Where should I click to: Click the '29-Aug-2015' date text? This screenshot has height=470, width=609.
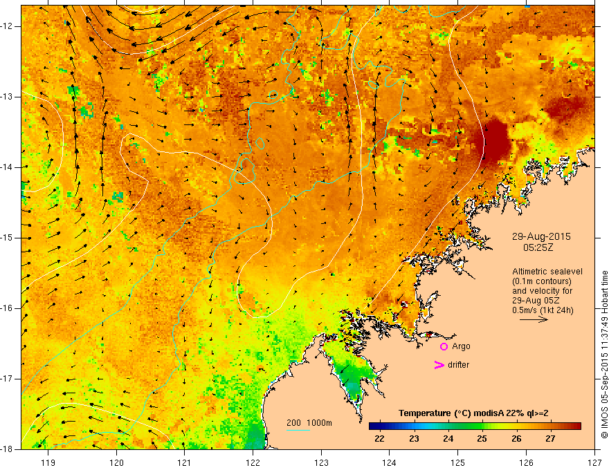[x=541, y=236]
